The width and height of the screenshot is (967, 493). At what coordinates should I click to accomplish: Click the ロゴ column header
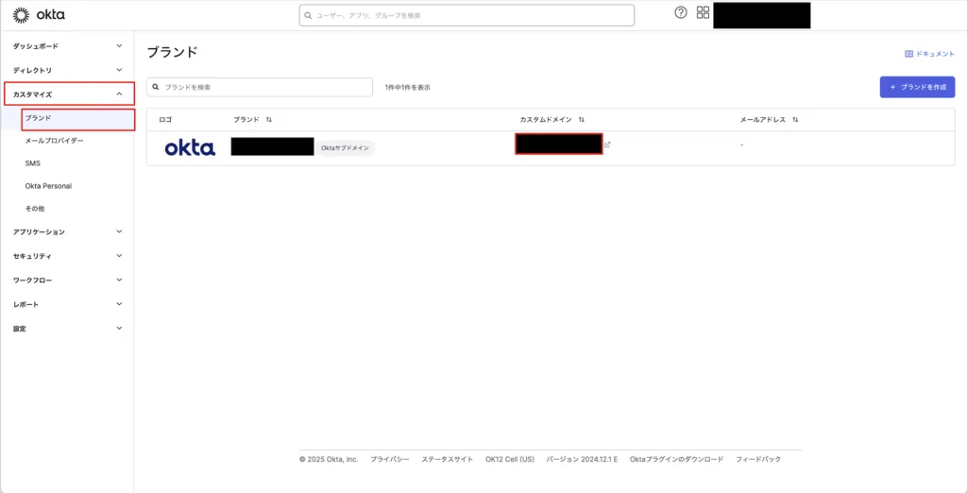click(x=165, y=120)
